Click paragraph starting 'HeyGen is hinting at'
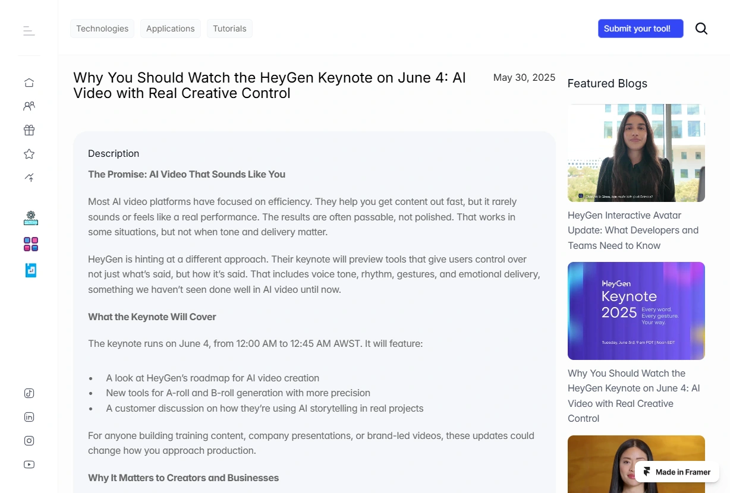The width and height of the screenshot is (730, 493). pos(314,274)
